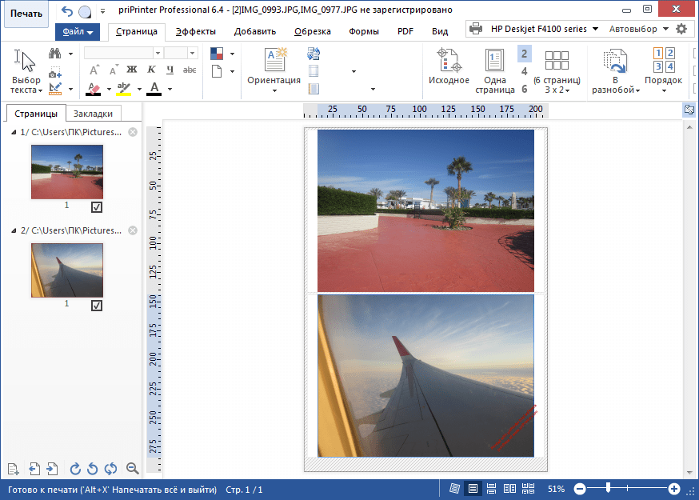Click the swap pages icon beside Ориентация
This screenshot has width=699, height=500.
click(314, 54)
